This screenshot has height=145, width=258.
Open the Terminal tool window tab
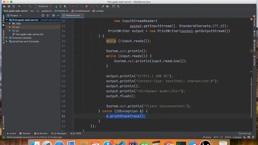click(x=25, y=133)
